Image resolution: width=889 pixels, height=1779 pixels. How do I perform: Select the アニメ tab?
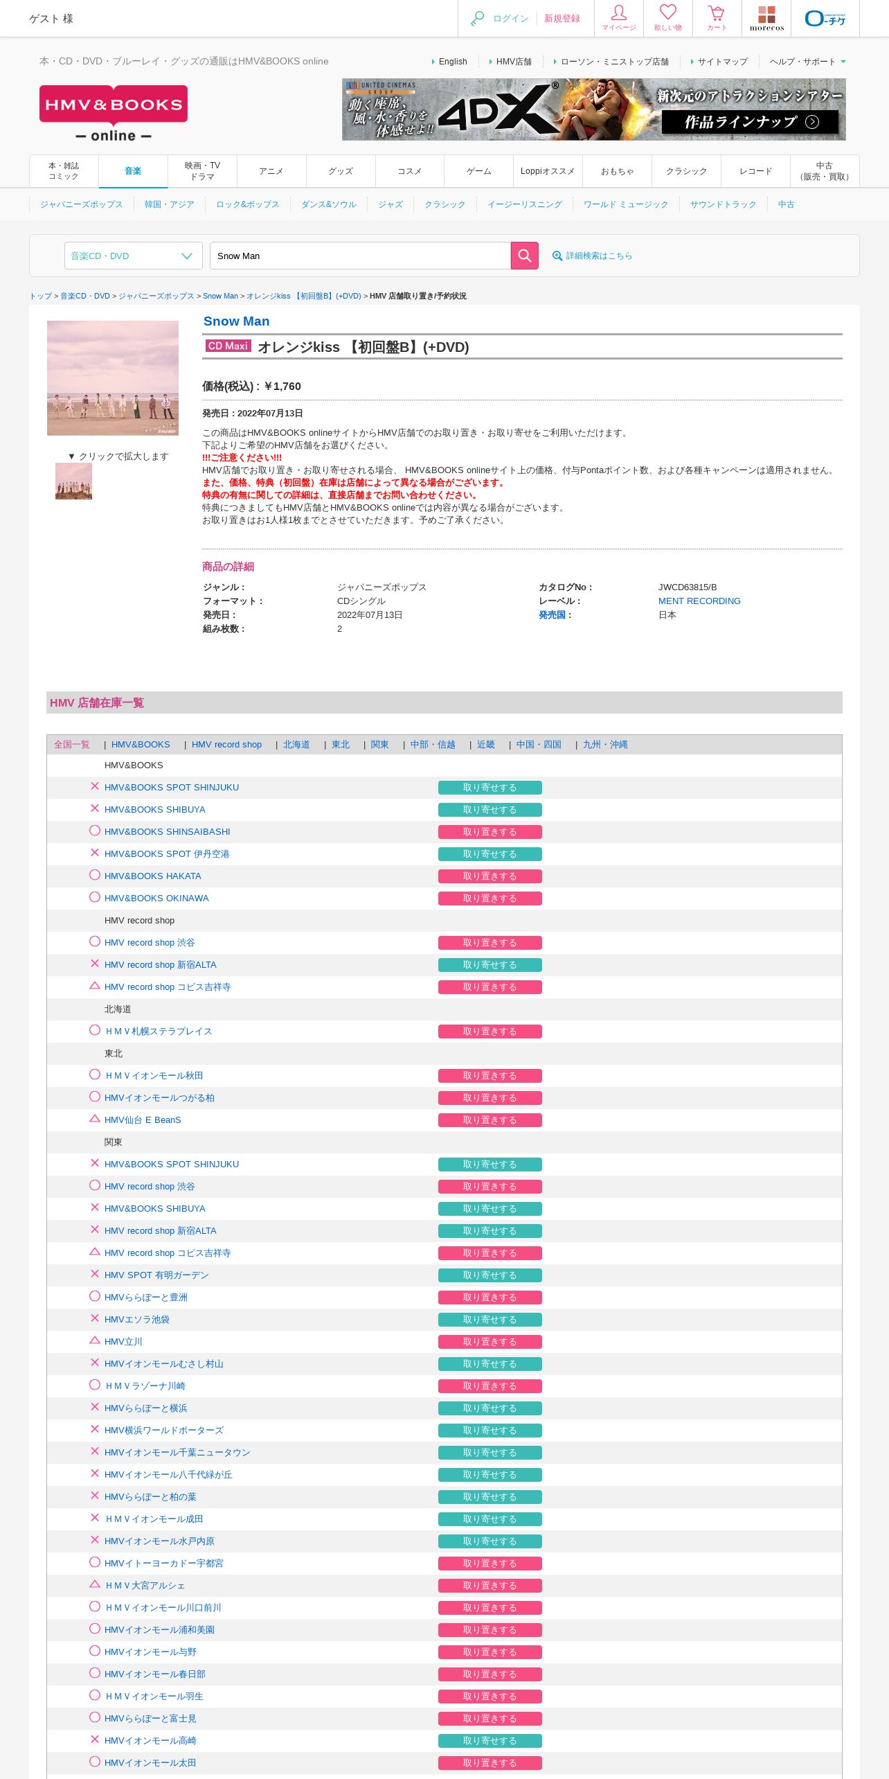pyautogui.click(x=271, y=171)
